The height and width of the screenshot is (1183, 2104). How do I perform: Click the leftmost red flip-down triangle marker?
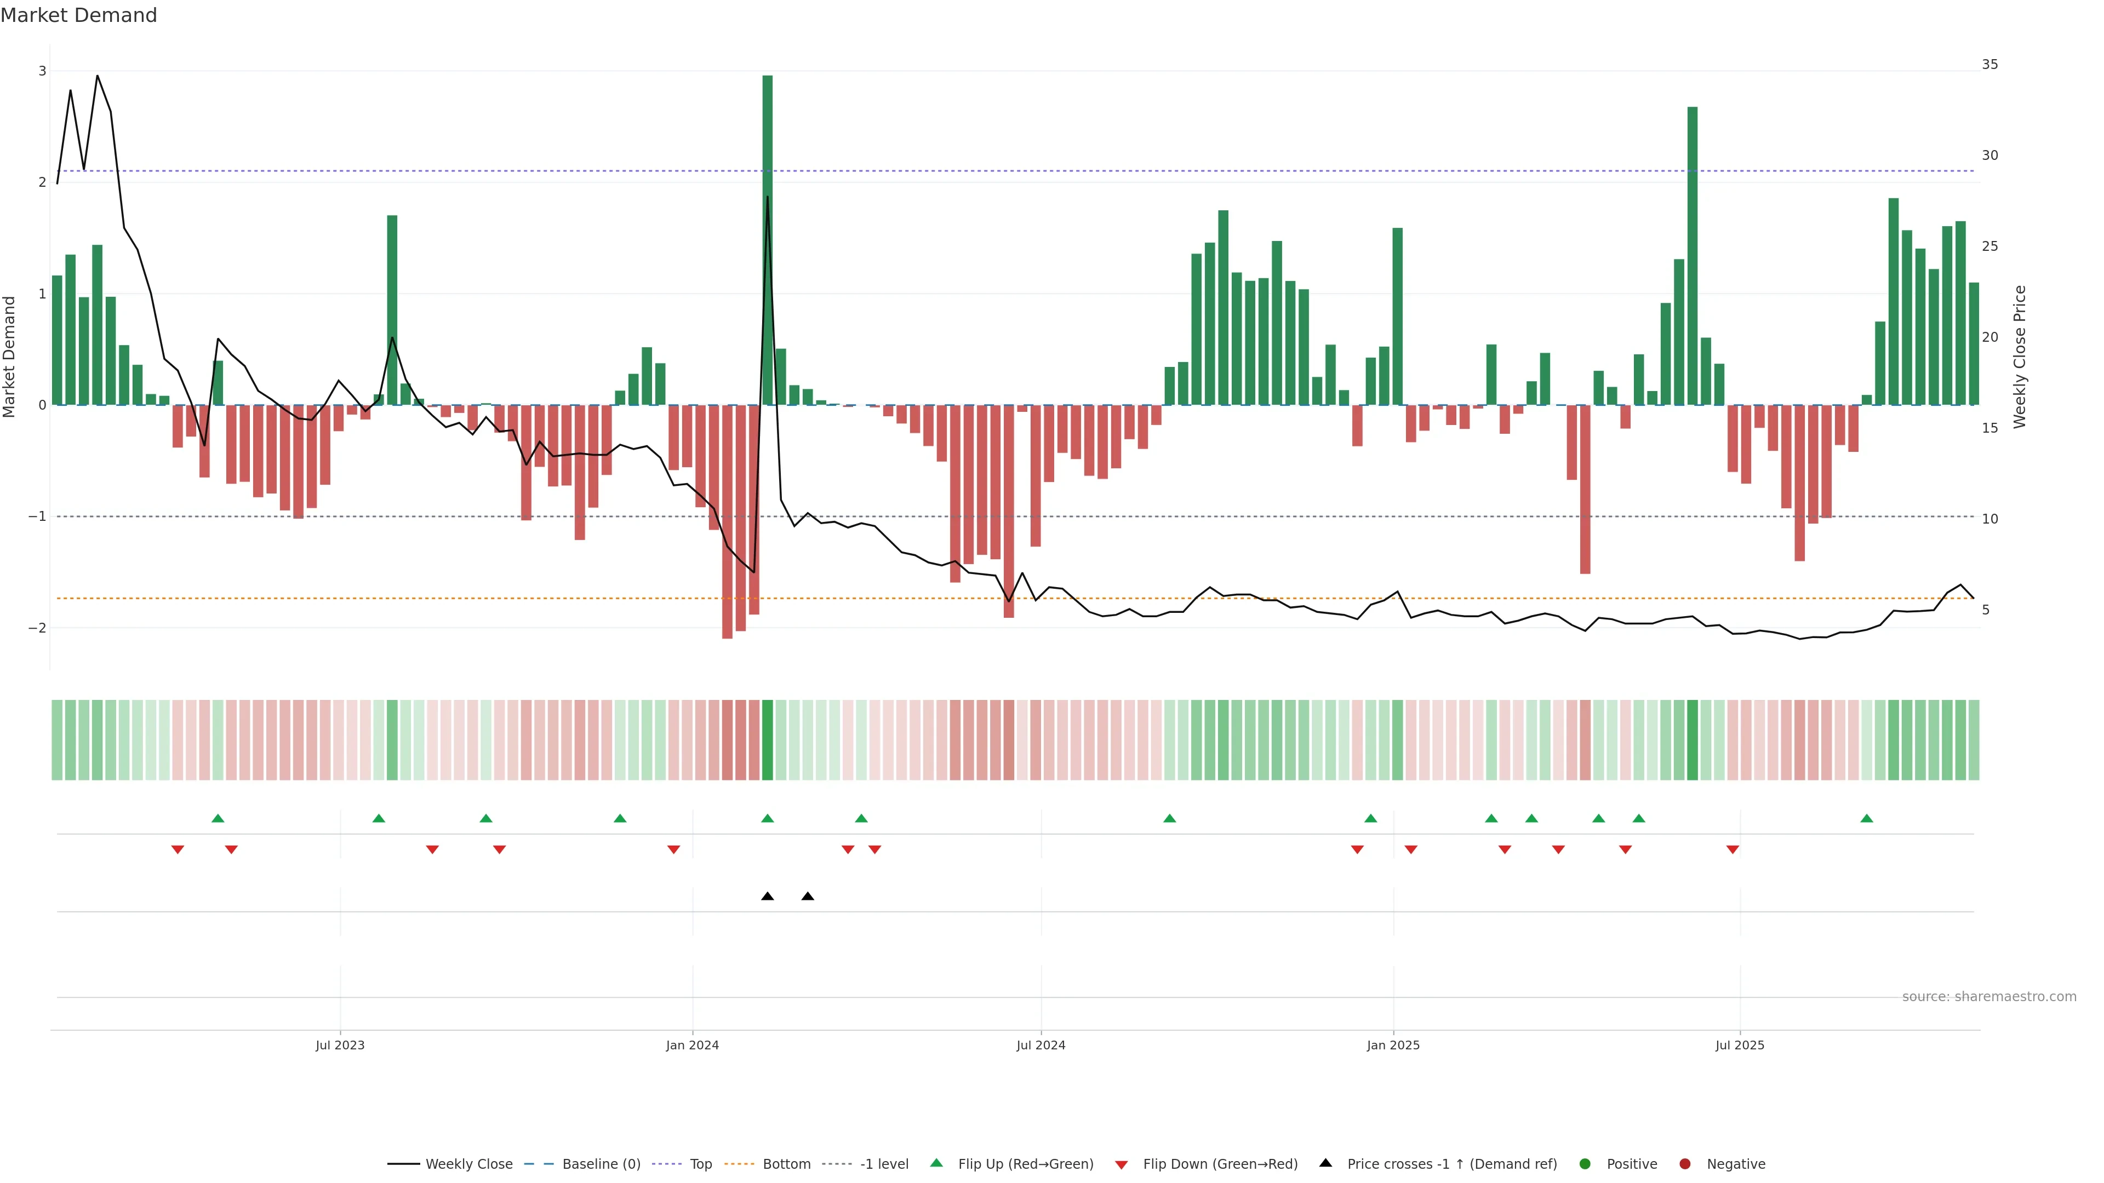177,850
